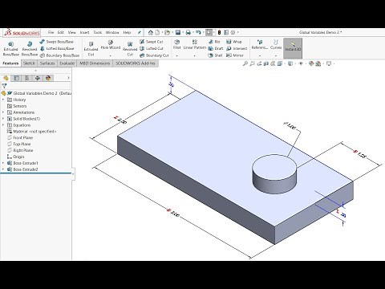385x289 pixels.
Task: Open the Reference Geometry tool
Action: 260,45
